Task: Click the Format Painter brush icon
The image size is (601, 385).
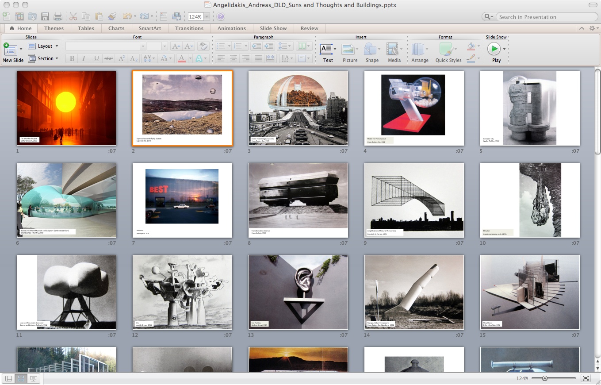Action: 112,16
